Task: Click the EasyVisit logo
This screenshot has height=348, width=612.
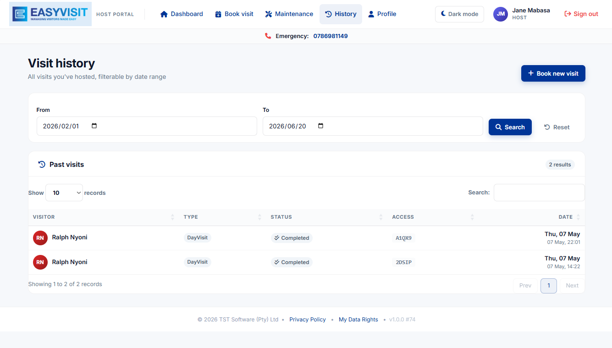Action: pos(50,14)
